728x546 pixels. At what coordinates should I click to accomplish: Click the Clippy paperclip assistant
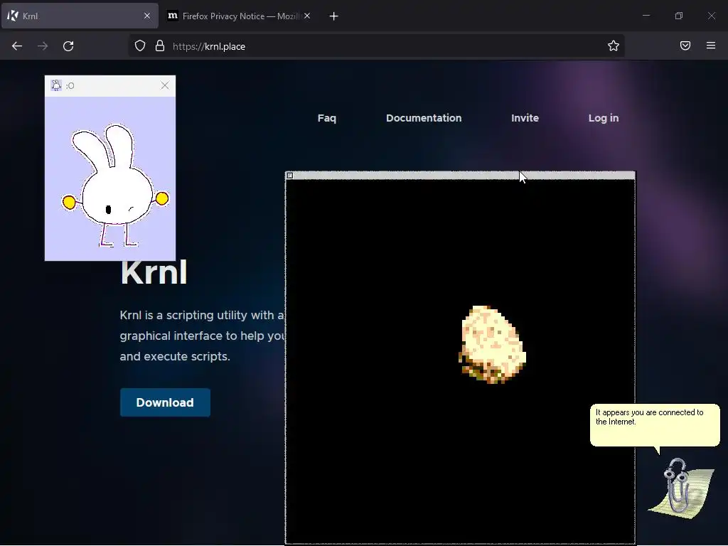[680, 488]
